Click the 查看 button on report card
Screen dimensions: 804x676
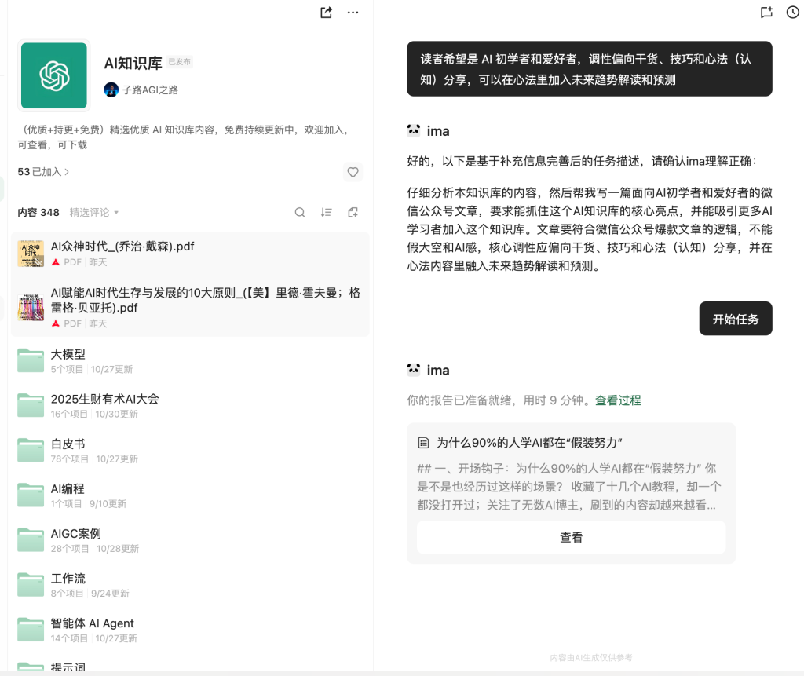[x=571, y=538]
